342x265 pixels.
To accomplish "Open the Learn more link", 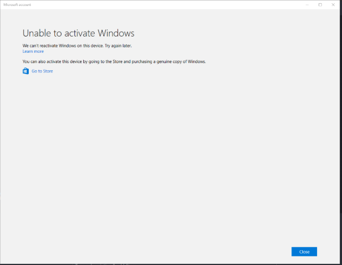I will pyautogui.click(x=33, y=51).
